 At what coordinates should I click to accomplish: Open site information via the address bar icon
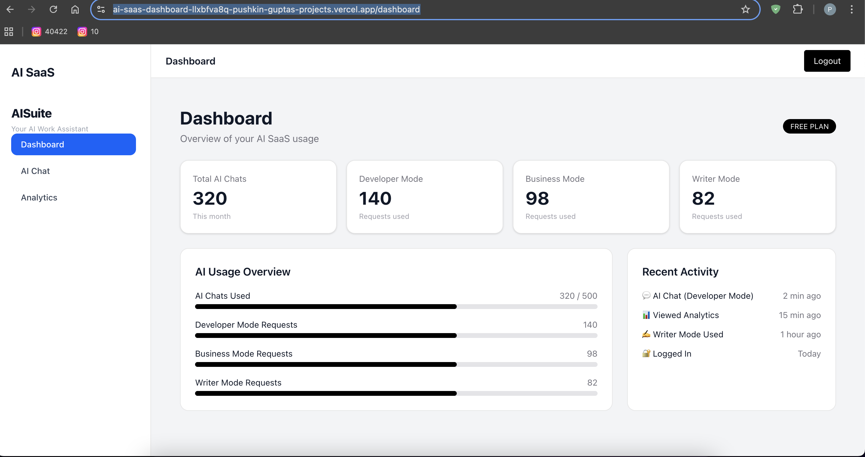101,9
